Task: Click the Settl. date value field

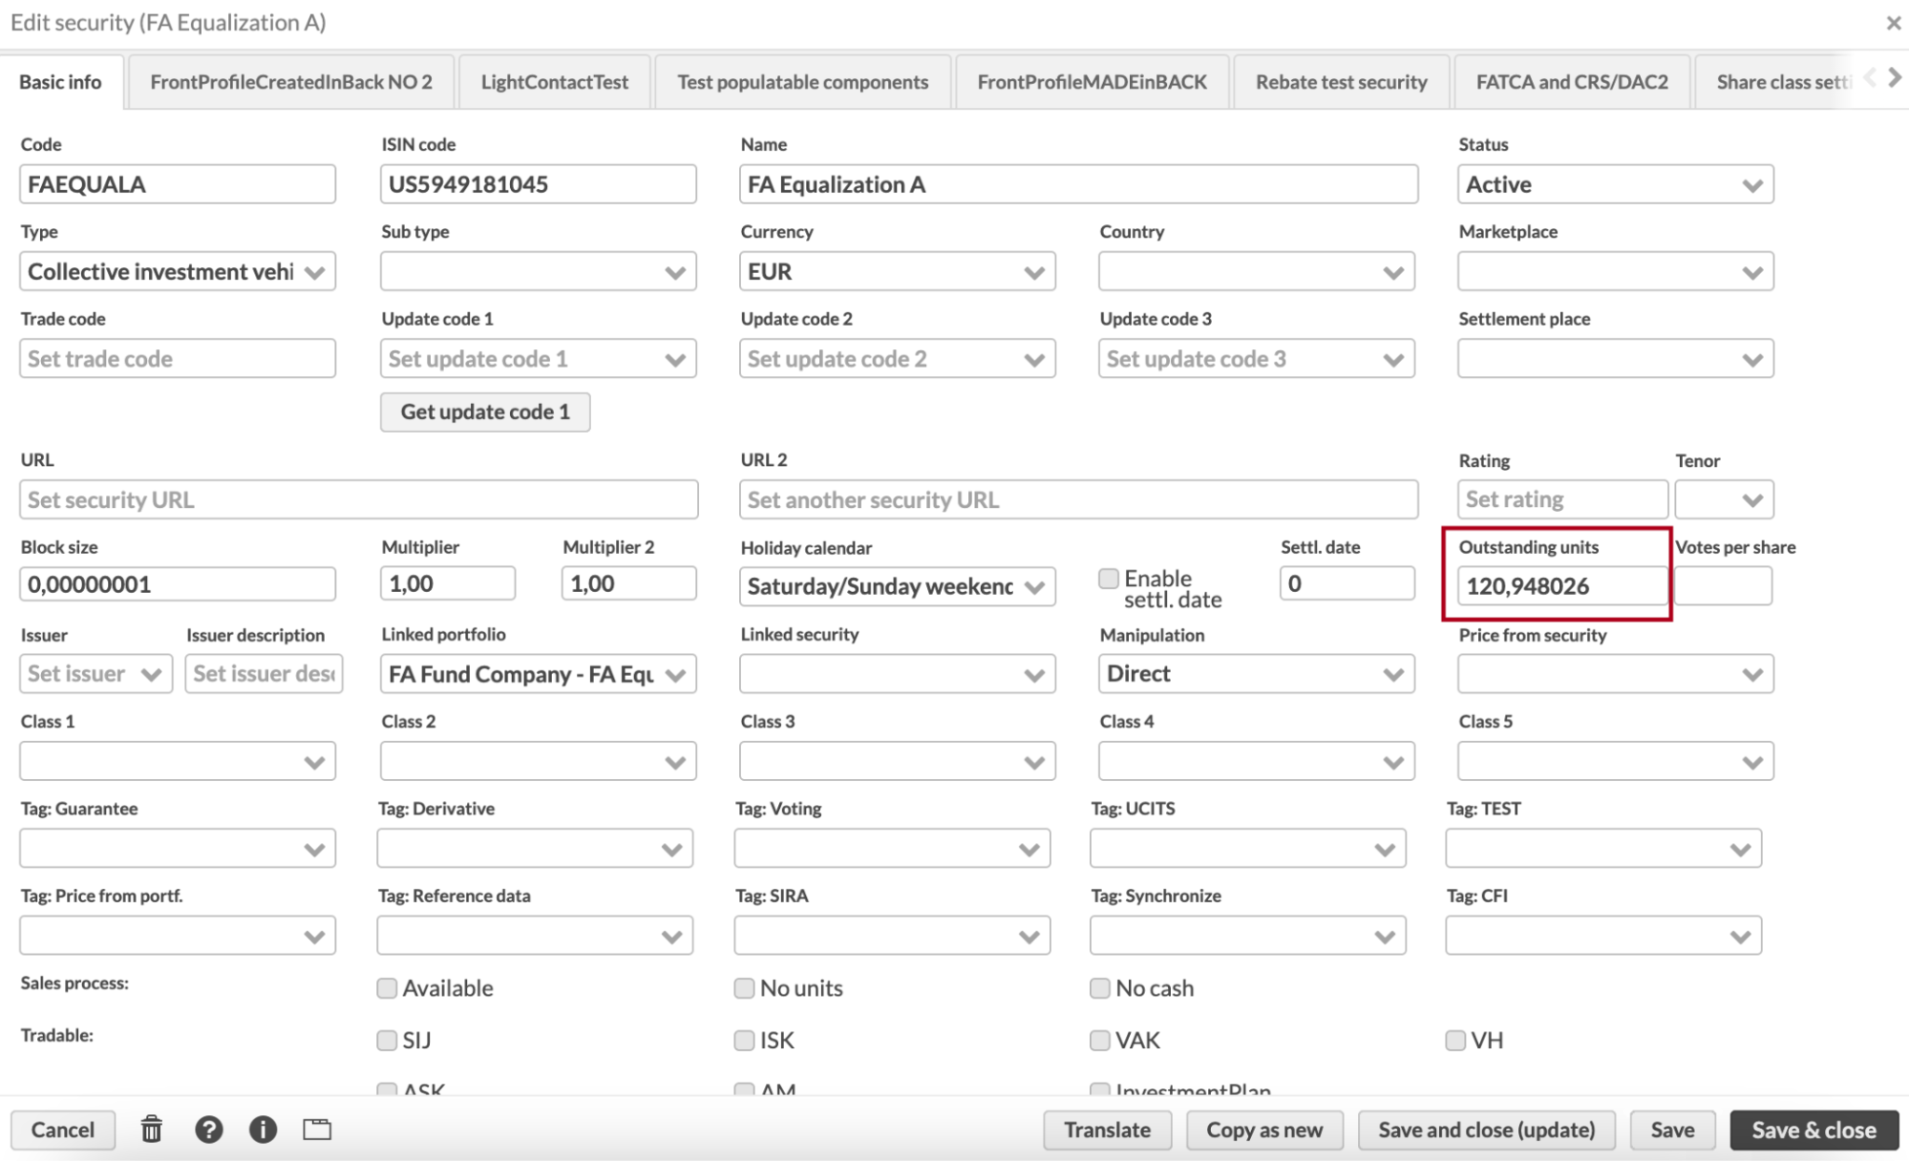Action: pyautogui.click(x=1347, y=583)
